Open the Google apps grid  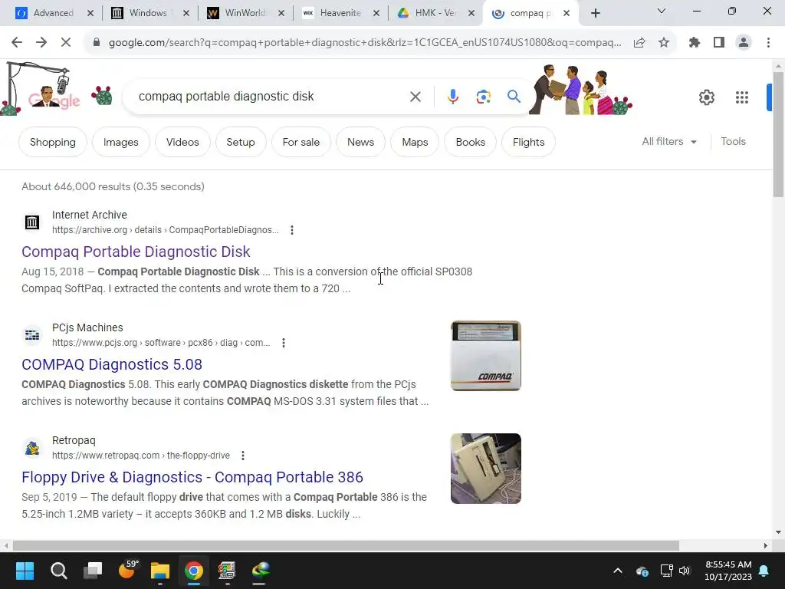742,97
